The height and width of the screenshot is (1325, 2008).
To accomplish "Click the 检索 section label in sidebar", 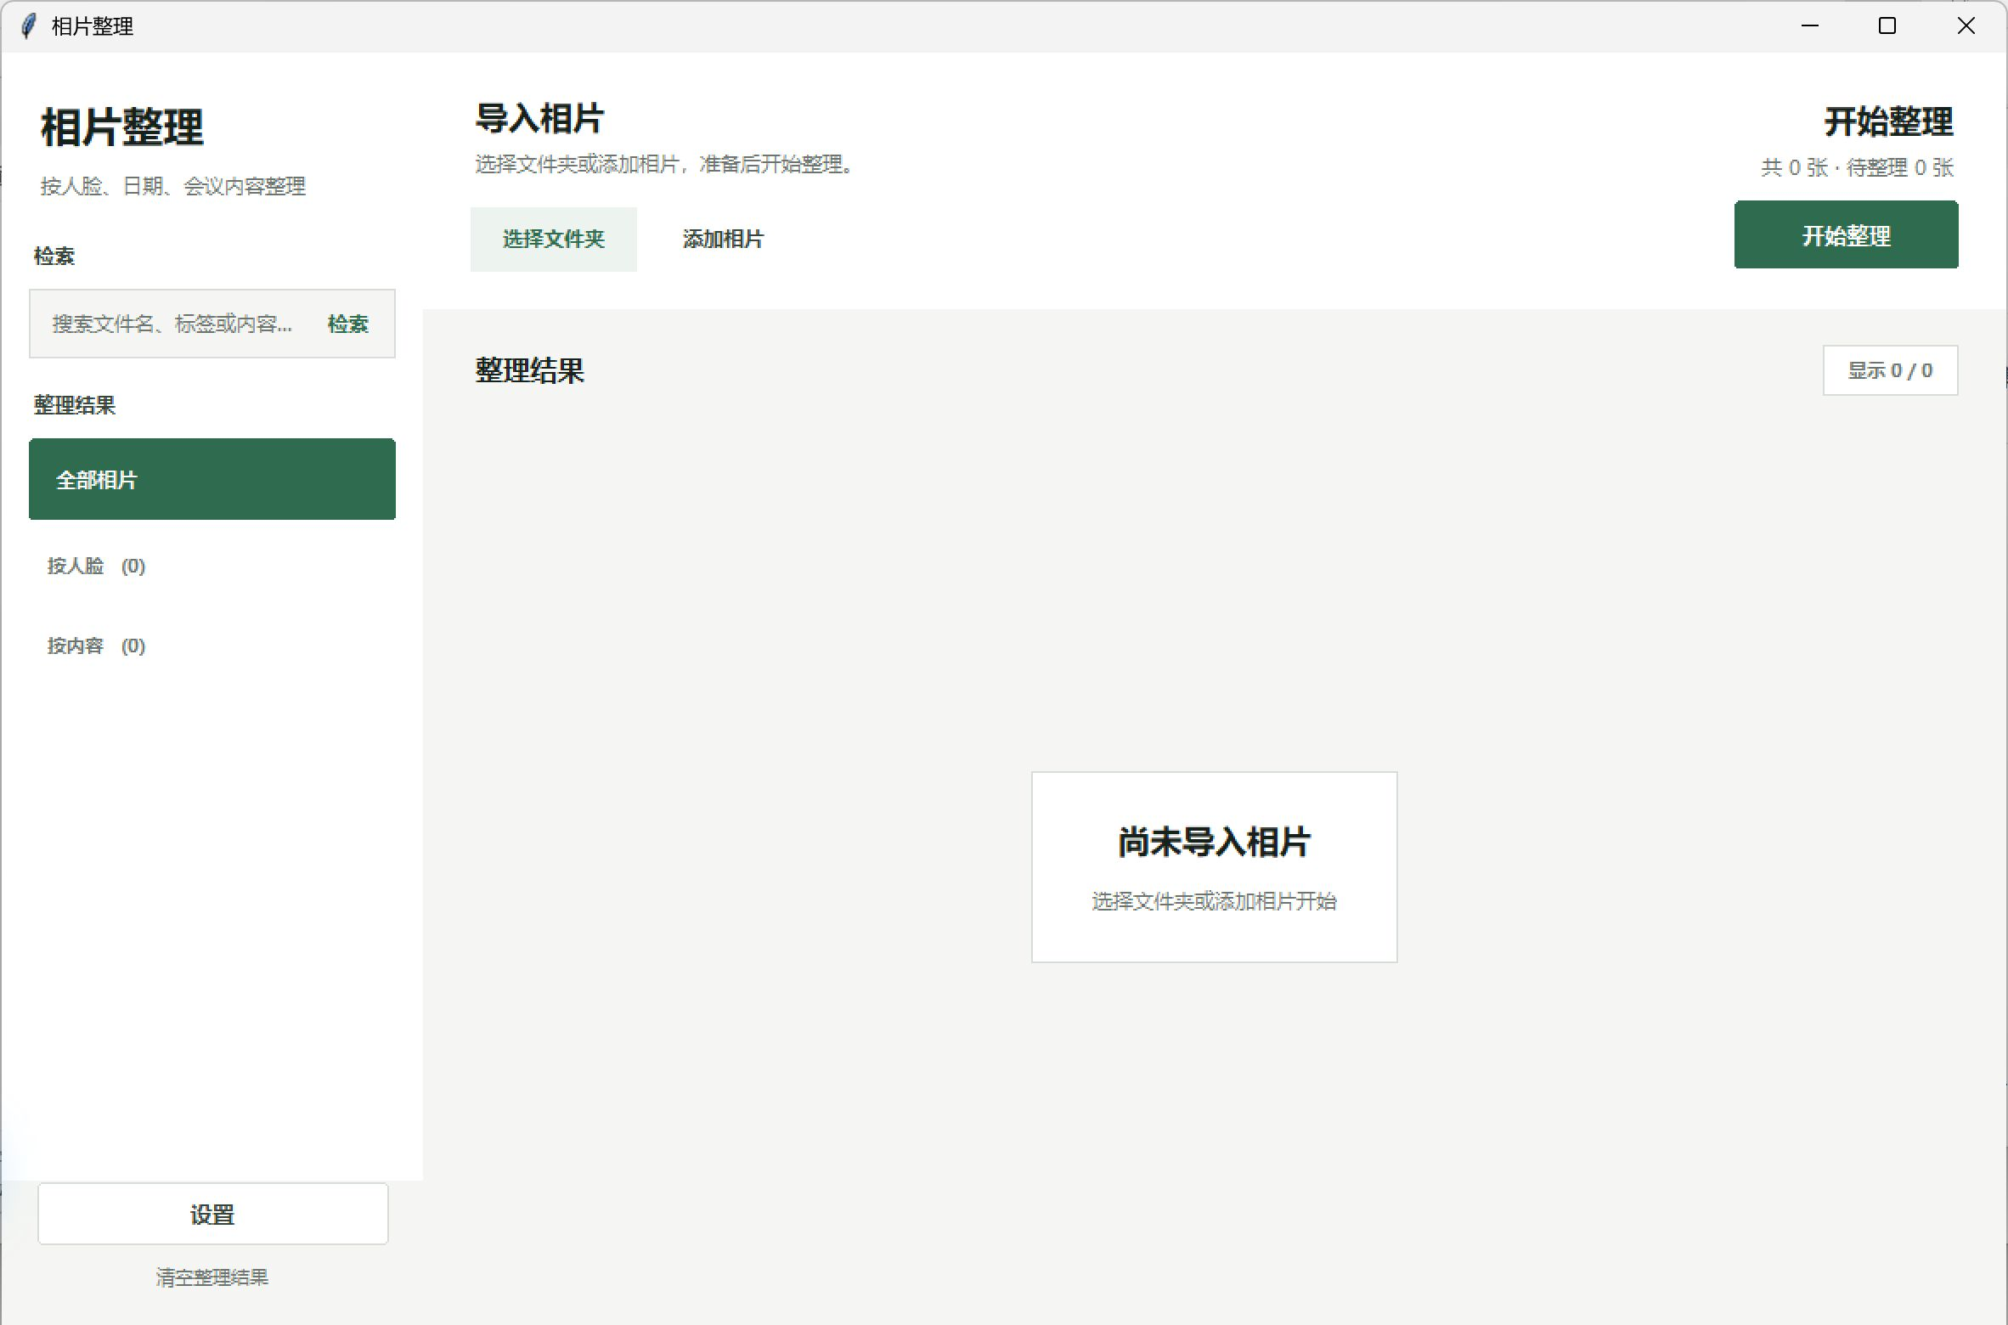I will (x=54, y=257).
